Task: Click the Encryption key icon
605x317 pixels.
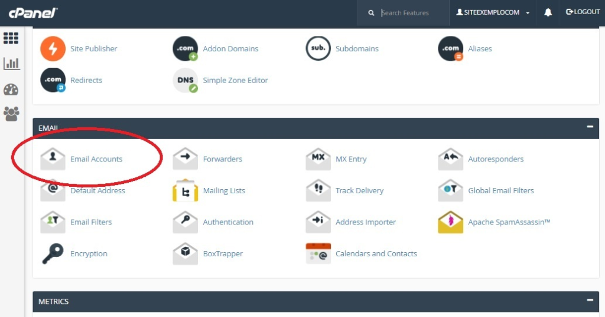Action: 53,254
